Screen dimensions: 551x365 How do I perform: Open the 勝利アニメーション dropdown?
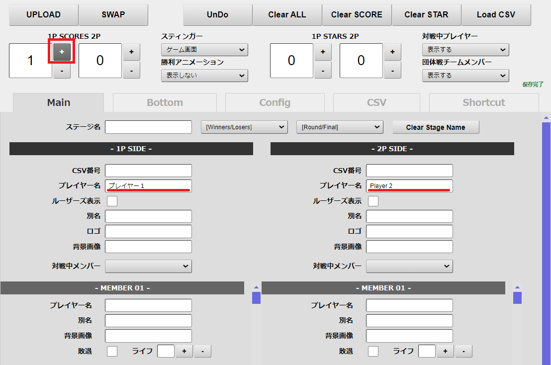pyautogui.click(x=204, y=76)
